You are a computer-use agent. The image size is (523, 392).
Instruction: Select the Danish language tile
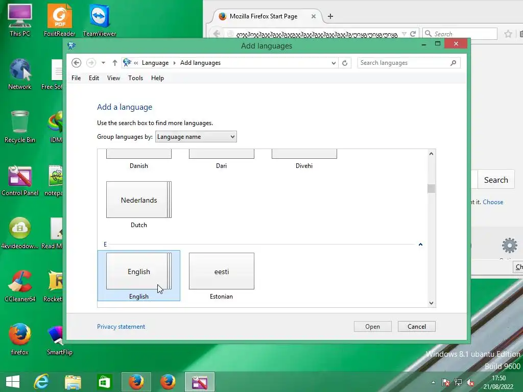(139, 159)
